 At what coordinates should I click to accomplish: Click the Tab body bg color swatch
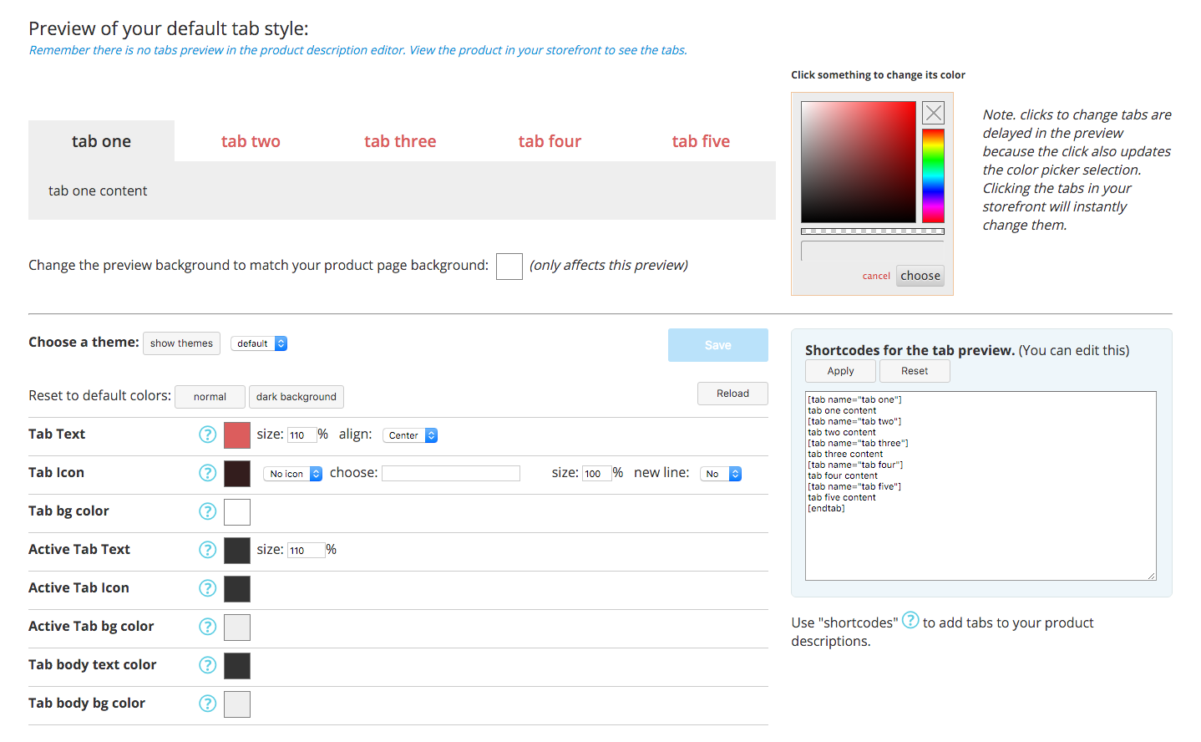click(237, 704)
